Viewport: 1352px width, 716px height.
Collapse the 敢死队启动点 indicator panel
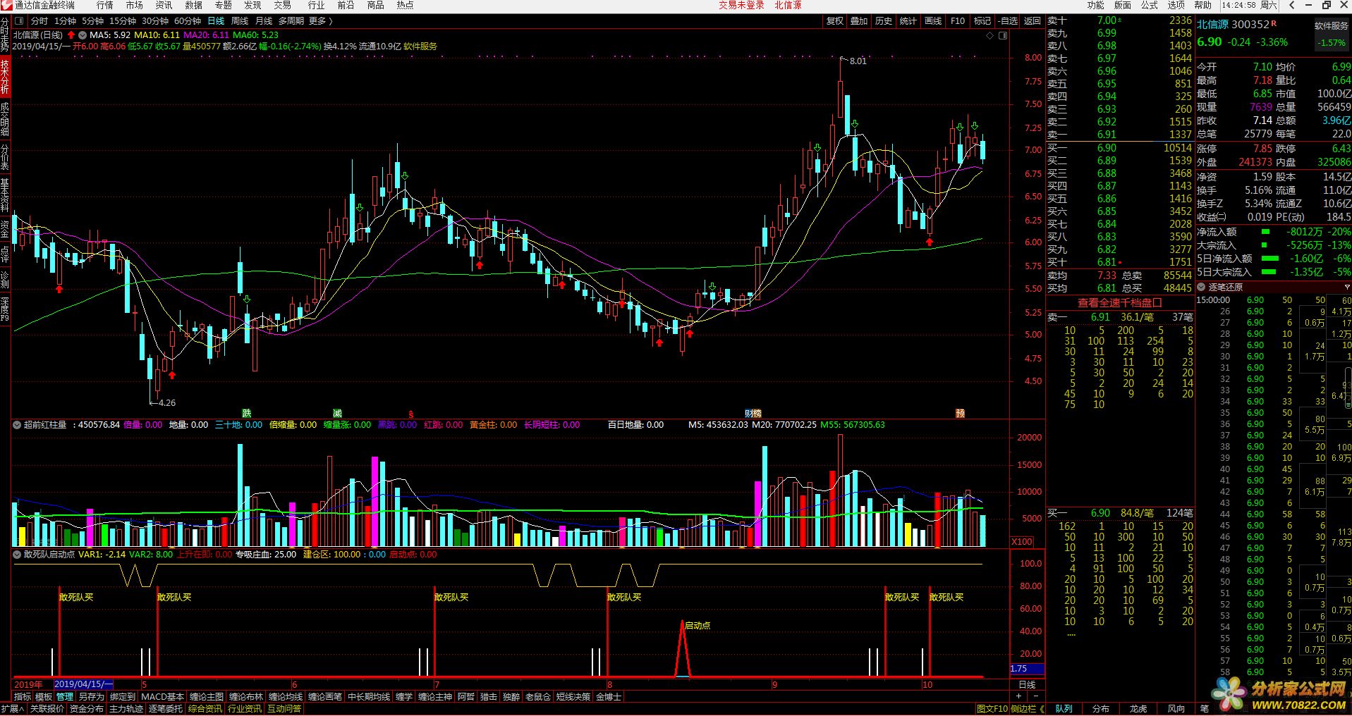coord(17,555)
